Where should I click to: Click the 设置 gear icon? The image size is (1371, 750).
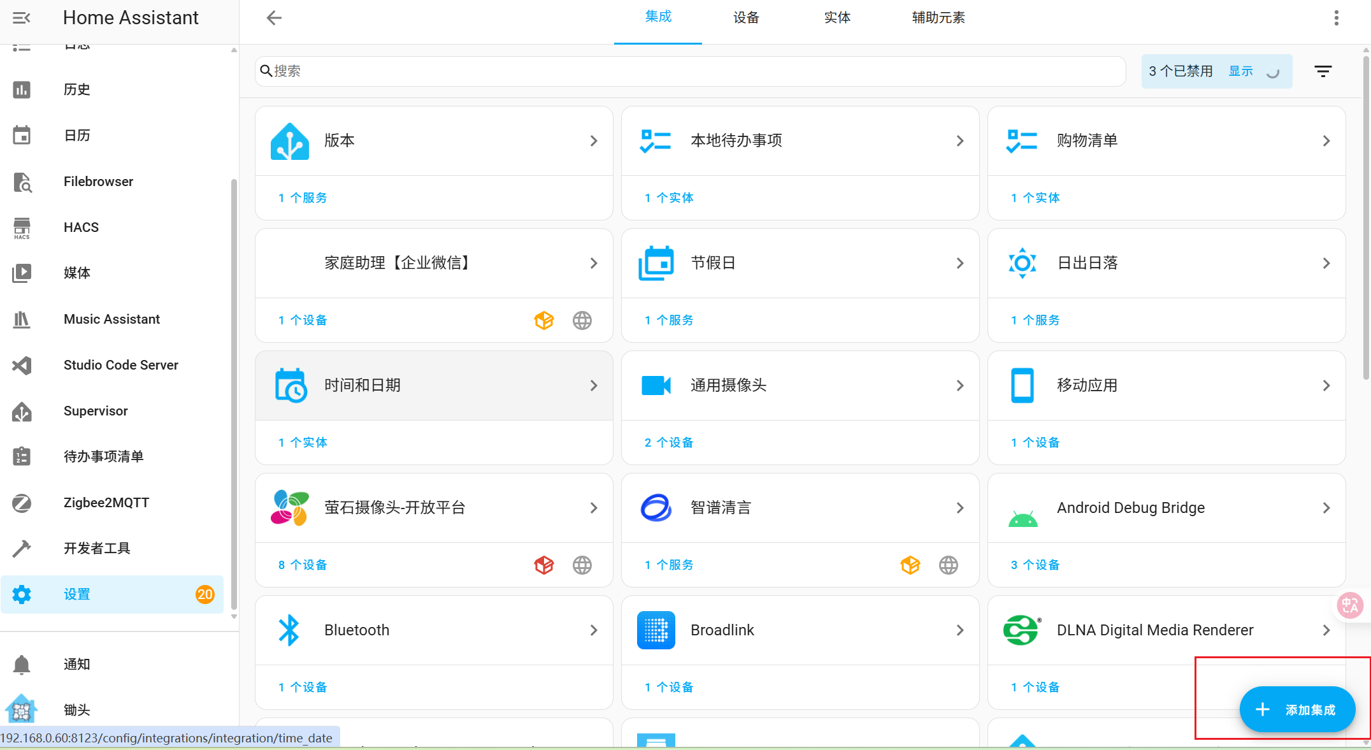tap(22, 595)
